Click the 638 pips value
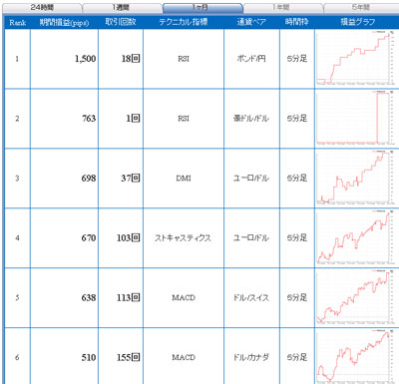 coord(89,297)
